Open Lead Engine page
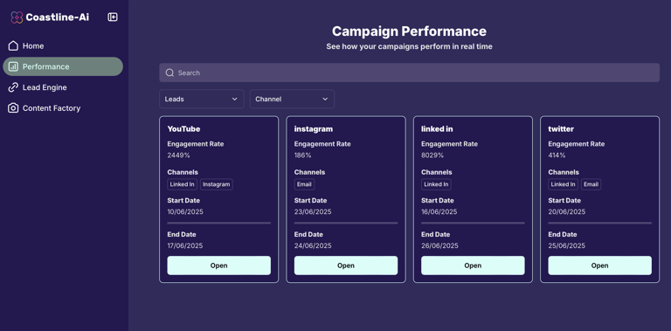The image size is (671, 331). click(x=63, y=87)
